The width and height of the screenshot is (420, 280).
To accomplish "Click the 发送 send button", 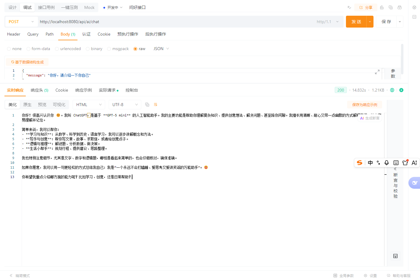I will 356,22.
